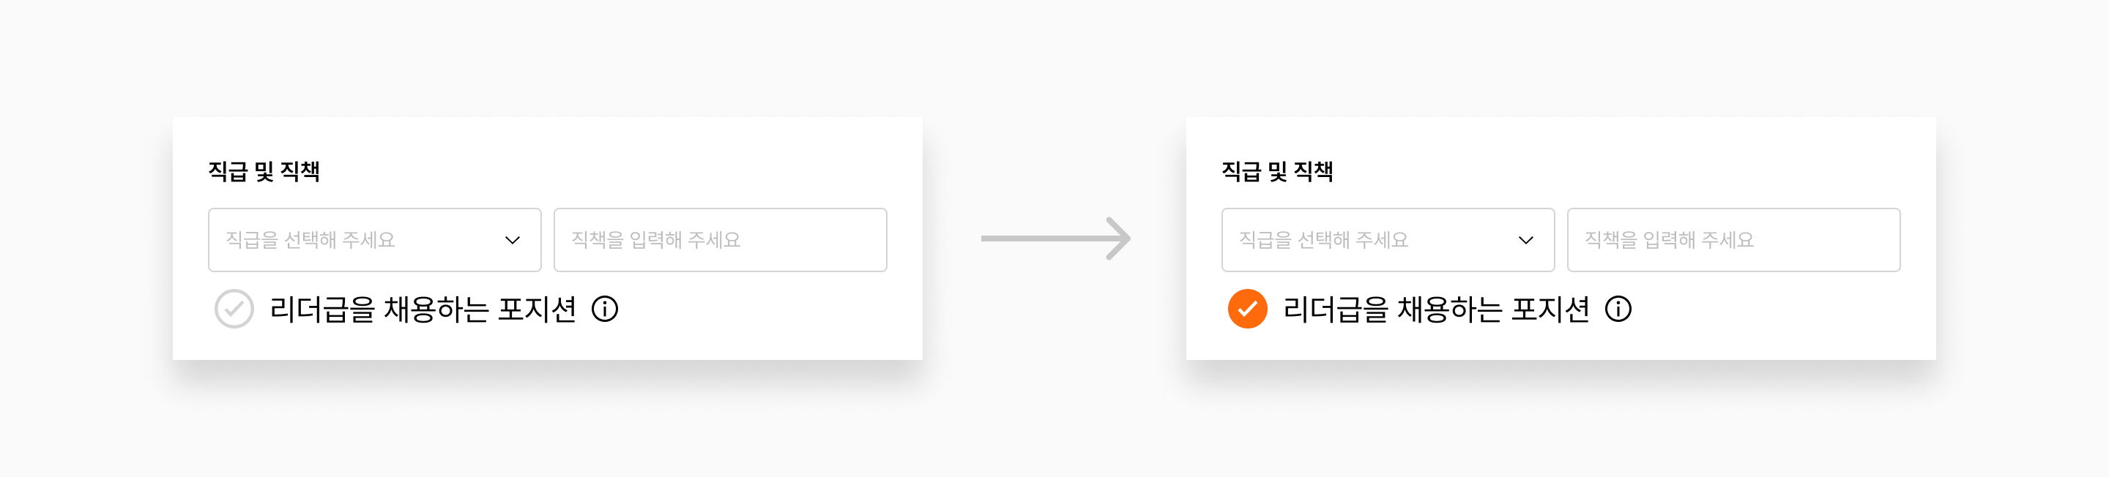Expand the right card's dropdown chevron

click(1526, 241)
